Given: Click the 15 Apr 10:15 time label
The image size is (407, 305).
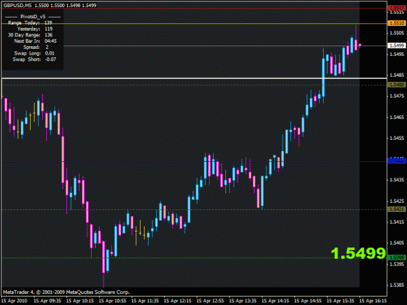Looking at the screenshot, I should 80,300.
